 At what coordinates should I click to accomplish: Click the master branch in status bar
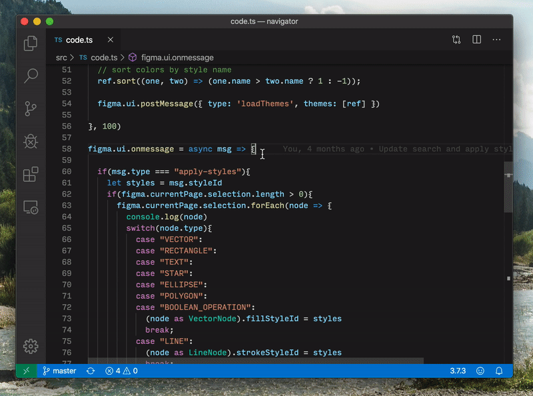pyautogui.click(x=59, y=371)
